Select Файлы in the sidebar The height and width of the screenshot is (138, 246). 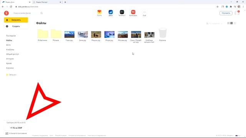[x=9, y=40]
